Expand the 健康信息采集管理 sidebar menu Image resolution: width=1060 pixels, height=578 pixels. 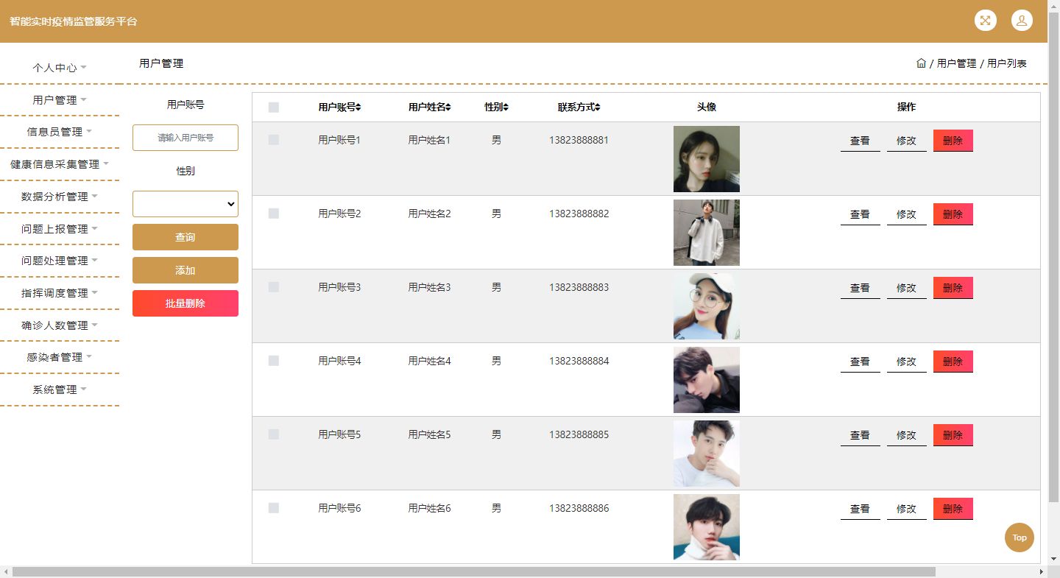click(x=60, y=164)
